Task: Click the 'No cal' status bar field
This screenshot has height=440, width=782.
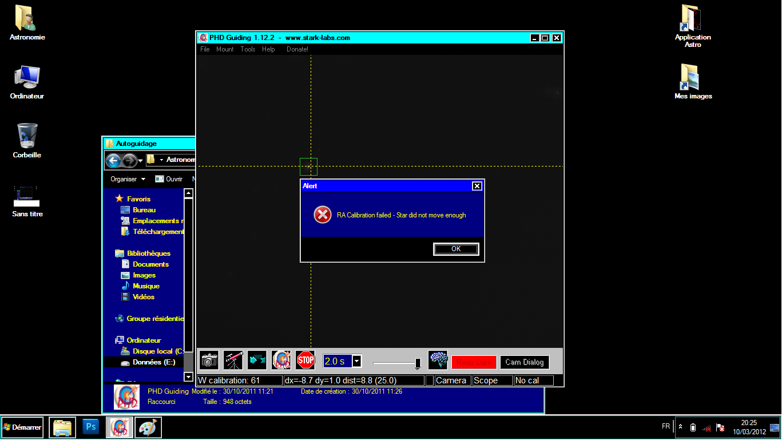Action: 534,380
